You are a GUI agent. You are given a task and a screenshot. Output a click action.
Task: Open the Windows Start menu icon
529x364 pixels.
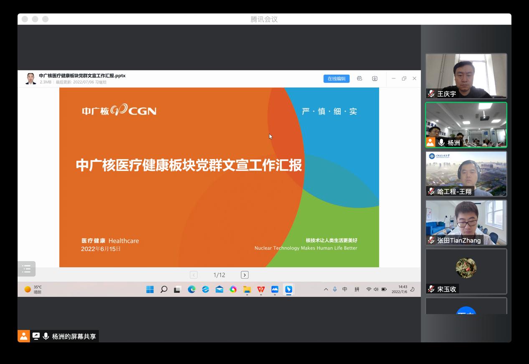click(150, 289)
